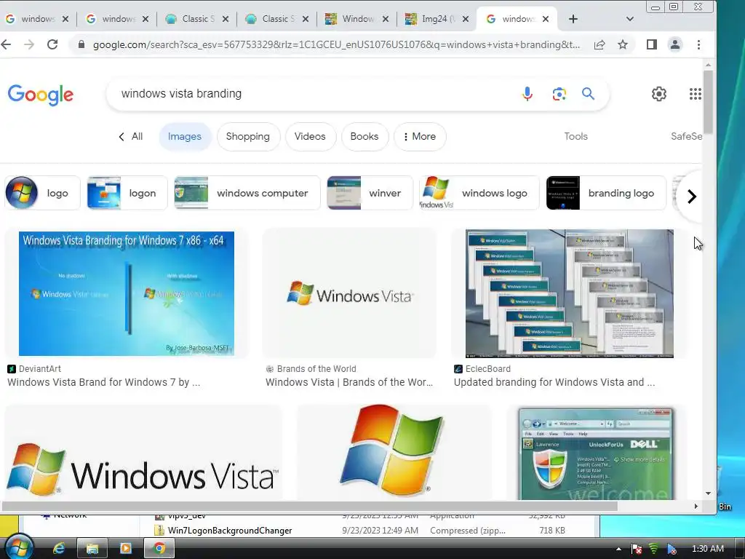Click the network signal tray icon
745x559 pixels.
654,549
